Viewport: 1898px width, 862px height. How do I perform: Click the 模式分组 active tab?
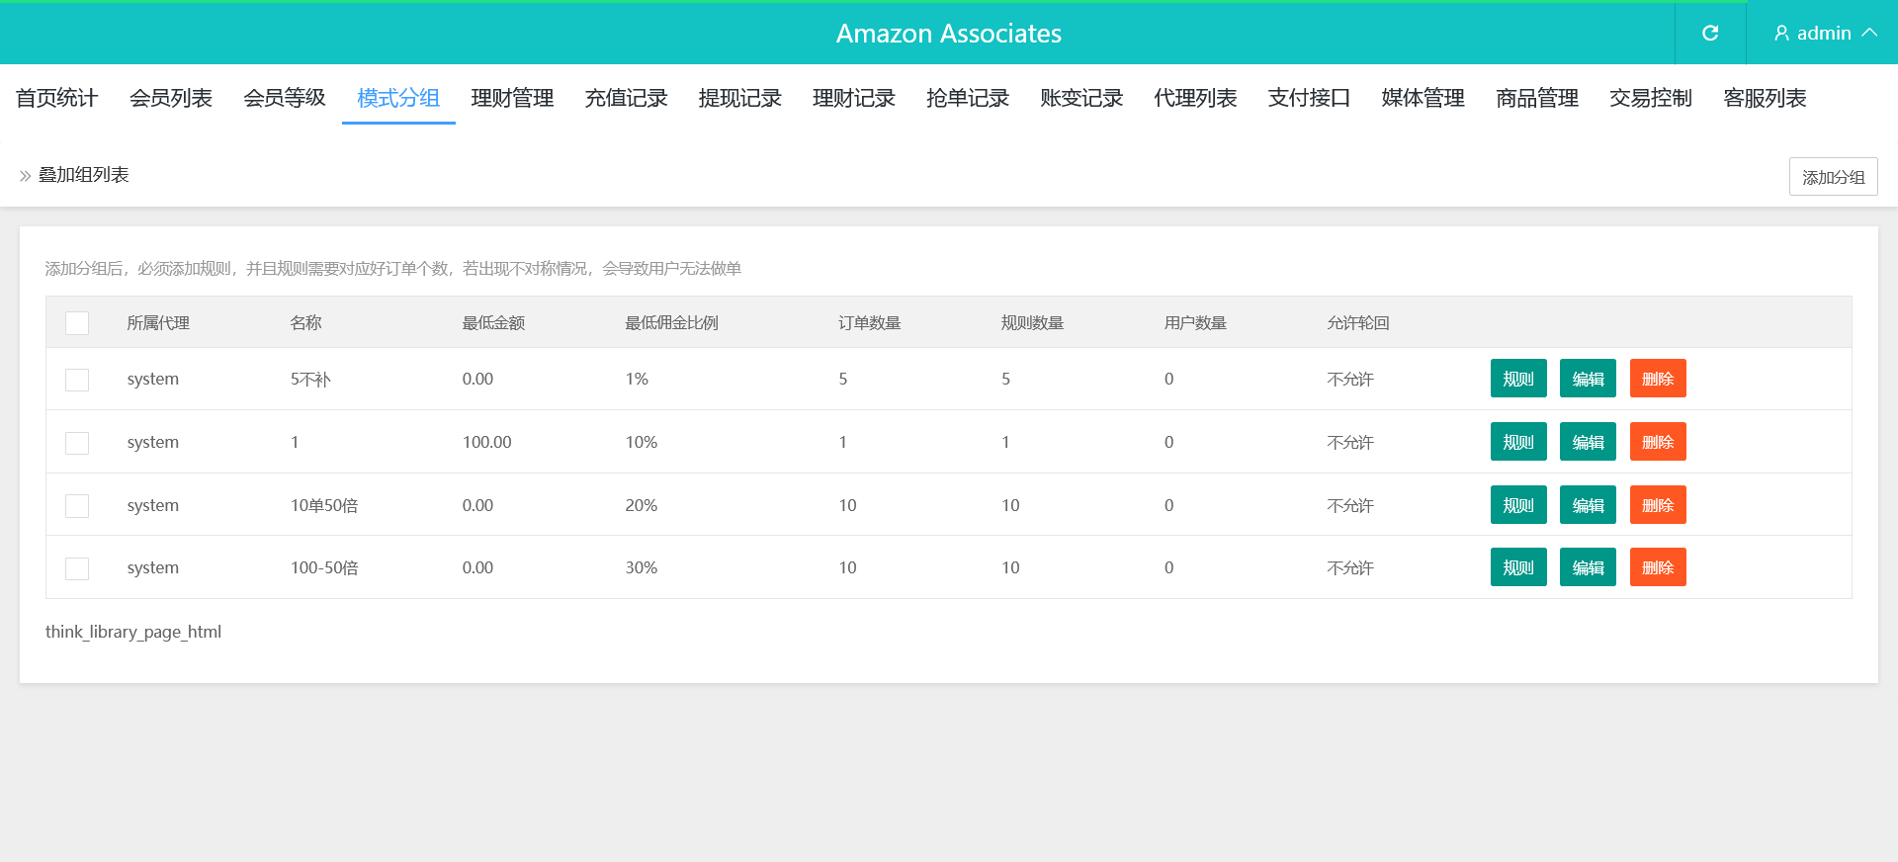click(x=398, y=98)
